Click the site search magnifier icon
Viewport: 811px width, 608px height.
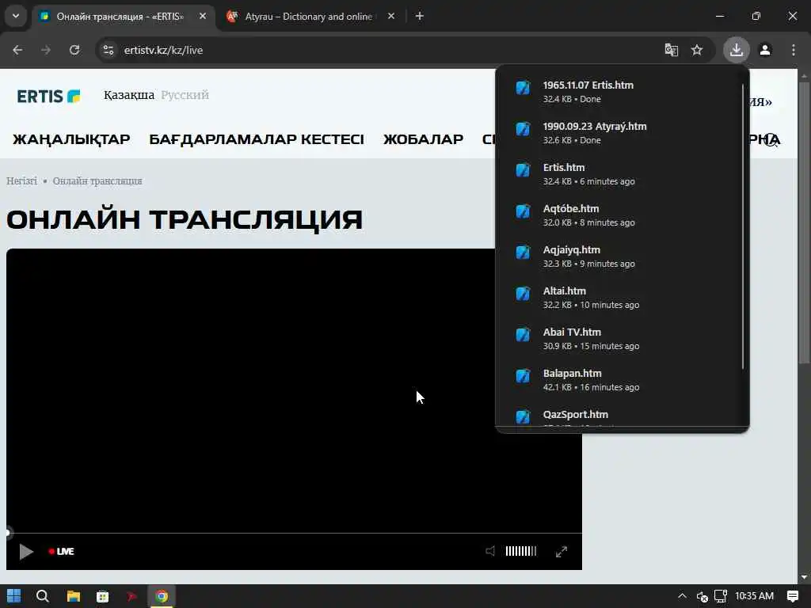tap(771, 139)
